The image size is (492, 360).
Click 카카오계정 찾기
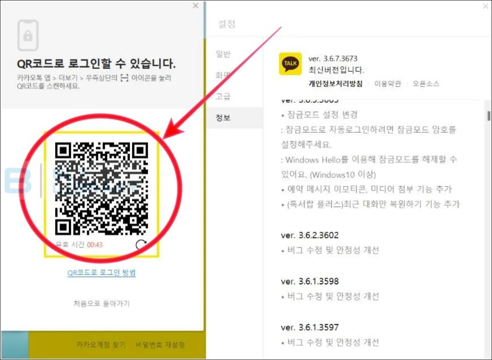(x=101, y=345)
